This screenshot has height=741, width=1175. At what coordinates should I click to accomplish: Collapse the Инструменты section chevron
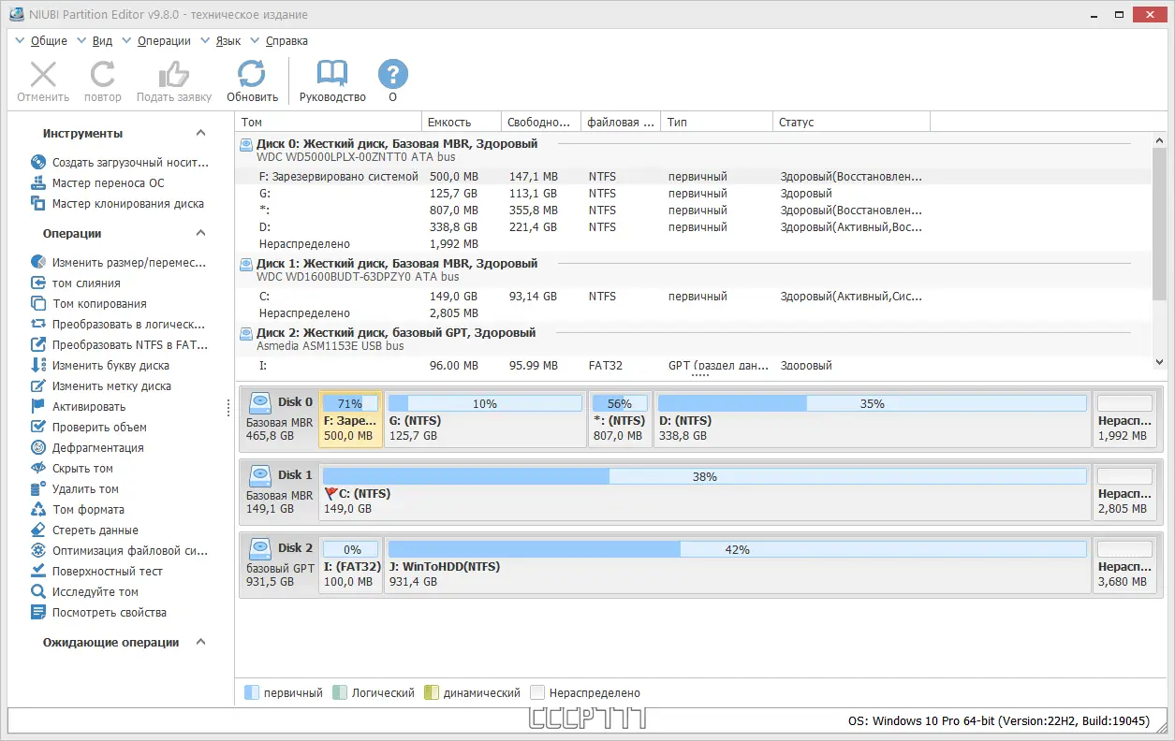[200, 134]
